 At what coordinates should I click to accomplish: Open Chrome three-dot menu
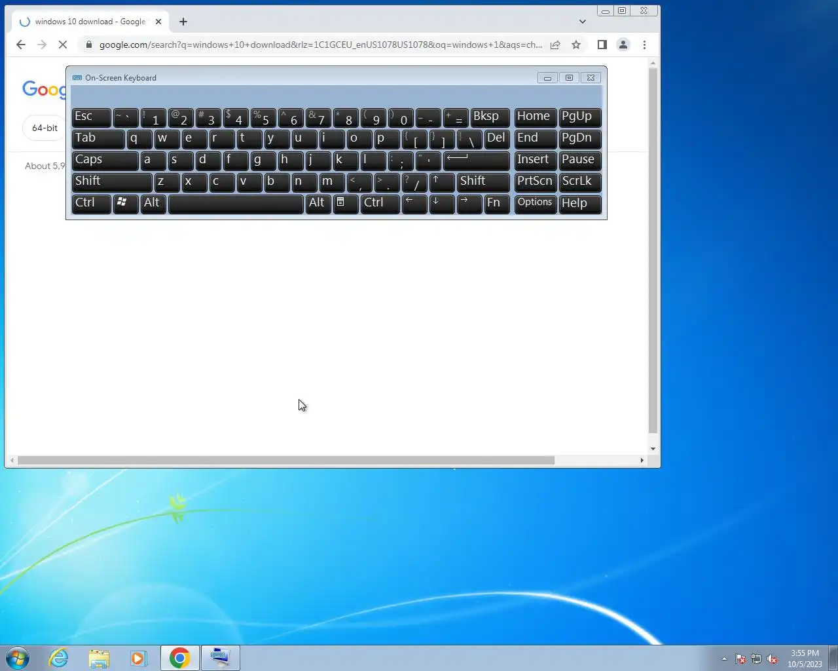coord(644,45)
